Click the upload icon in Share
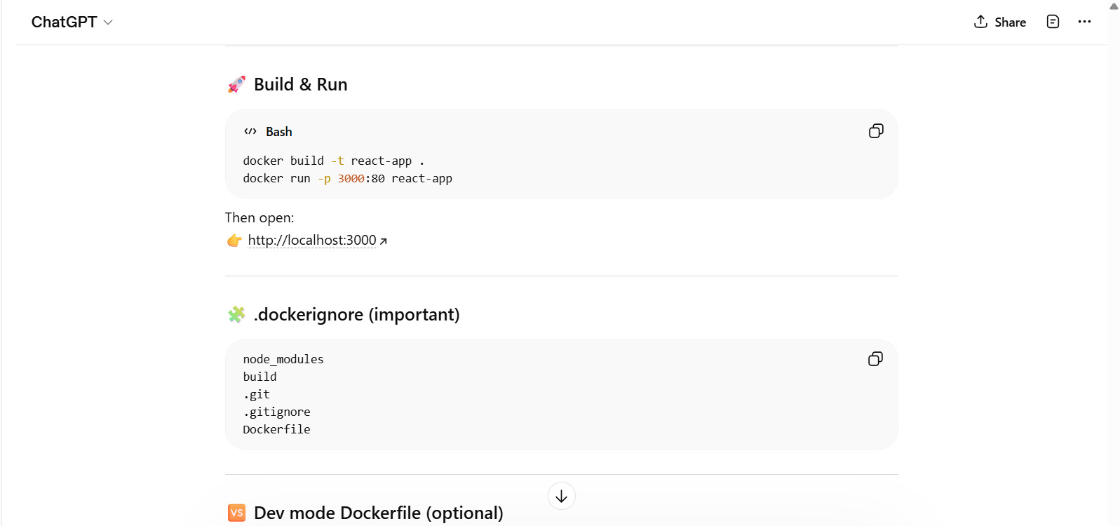The height and width of the screenshot is (526, 1120). tap(980, 22)
